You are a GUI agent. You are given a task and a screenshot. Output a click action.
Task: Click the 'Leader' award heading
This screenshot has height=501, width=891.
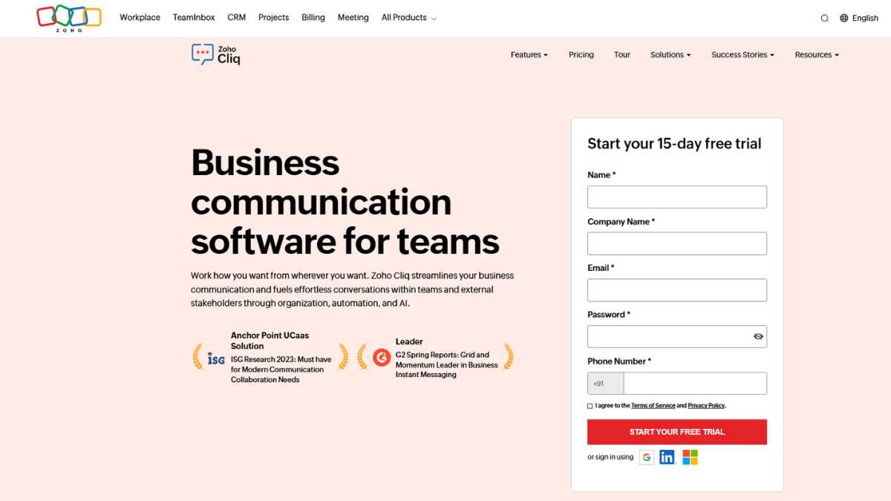click(x=409, y=341)
